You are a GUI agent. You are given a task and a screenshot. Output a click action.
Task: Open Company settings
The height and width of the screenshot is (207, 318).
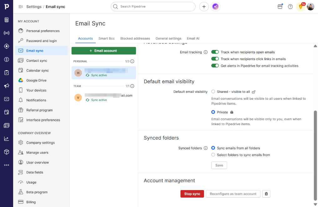pyautogui.click(x=41, y=143)
